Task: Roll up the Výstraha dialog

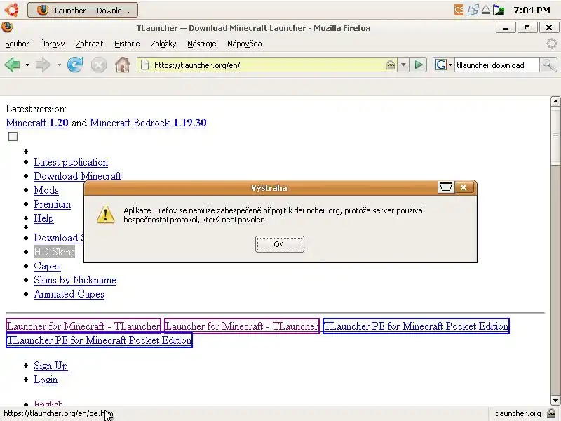Action: pos(446,187)
